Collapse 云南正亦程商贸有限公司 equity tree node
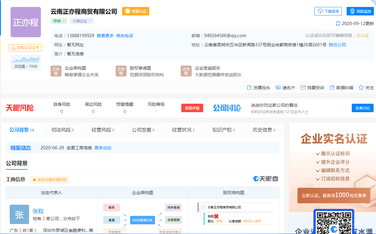Viewport: 376px width, 234px height. [x=203, y=207]
